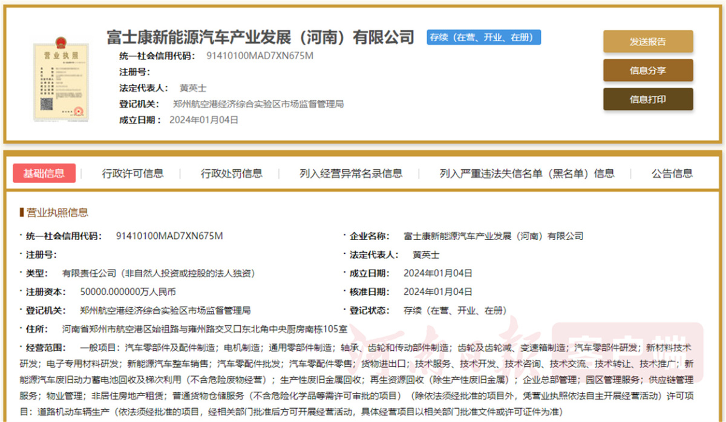Image resolution: width=726 pixels, height=422 pixels.
Task: Switch to the 公告信息 tab
Action: coord(672,174)
